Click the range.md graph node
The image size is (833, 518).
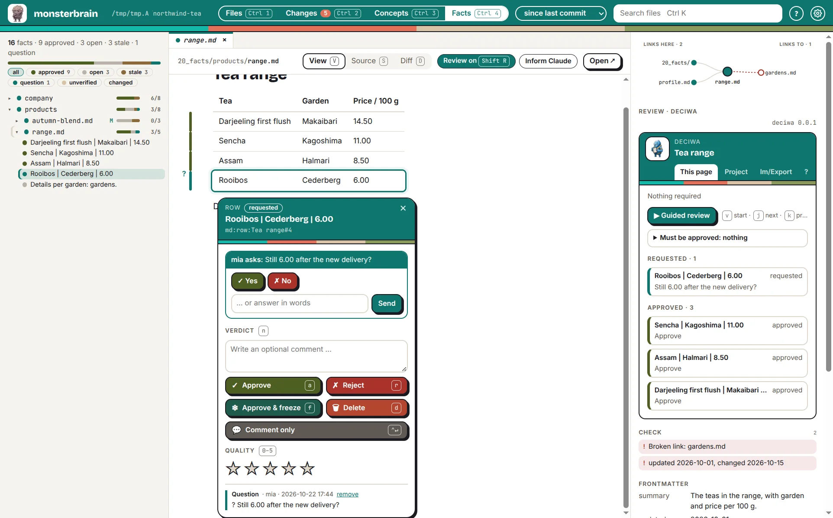coord(727,71)
